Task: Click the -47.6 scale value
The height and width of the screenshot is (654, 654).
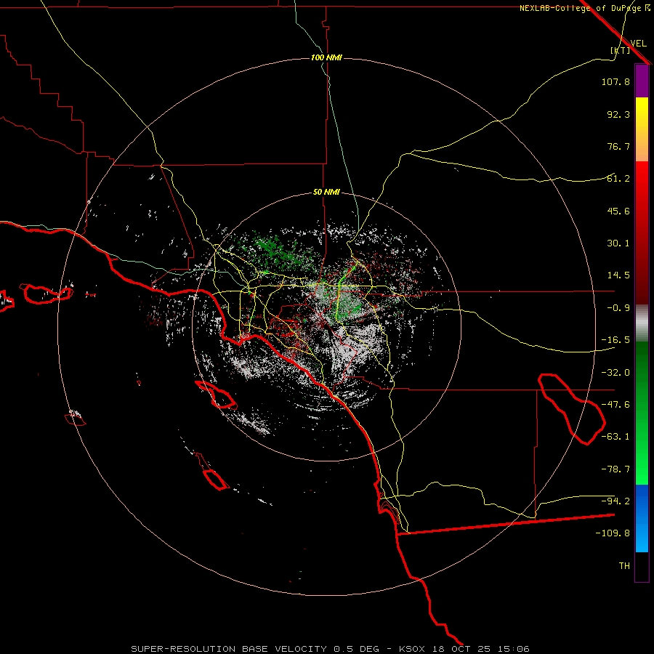Action: (615, 405)
